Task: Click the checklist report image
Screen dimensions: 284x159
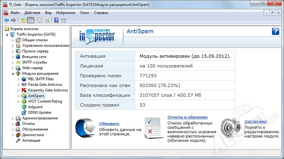Action: pos(153,128)
